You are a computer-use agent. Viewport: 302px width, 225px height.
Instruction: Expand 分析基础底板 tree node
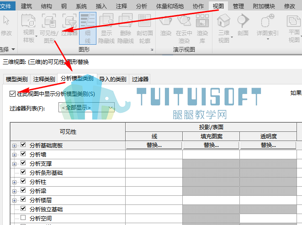(14, 146)
